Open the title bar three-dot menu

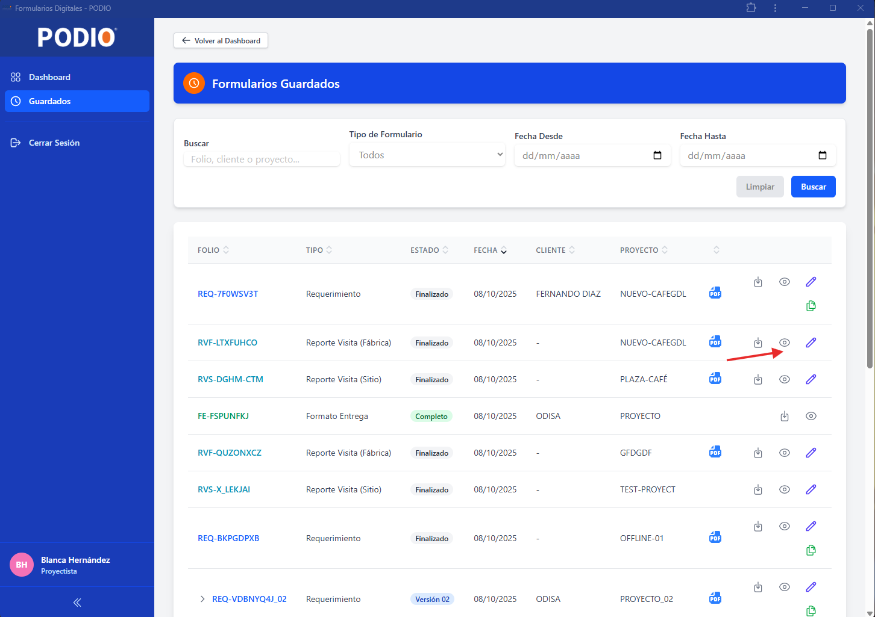click(x=775, y=8)
